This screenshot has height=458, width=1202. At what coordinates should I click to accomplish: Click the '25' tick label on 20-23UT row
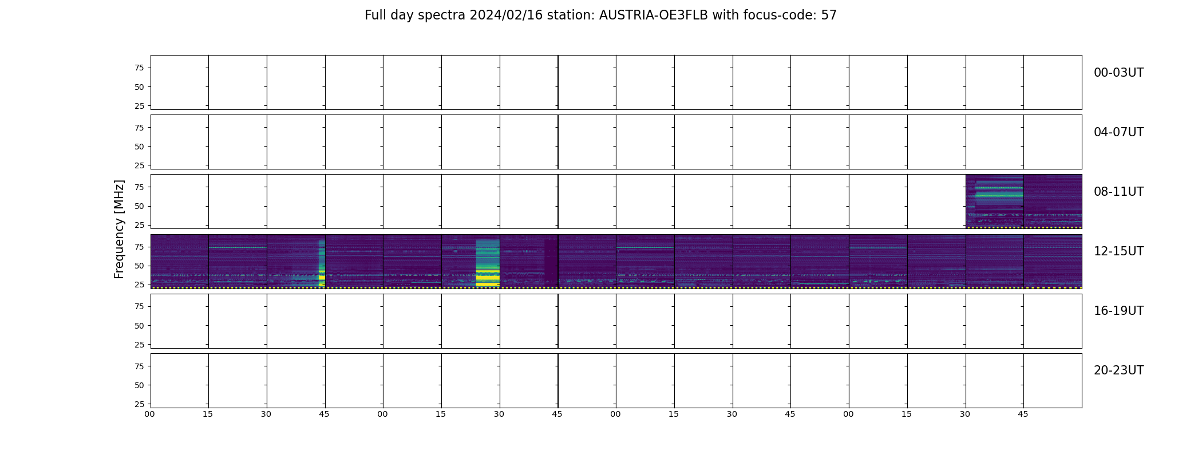pos(139,404)
